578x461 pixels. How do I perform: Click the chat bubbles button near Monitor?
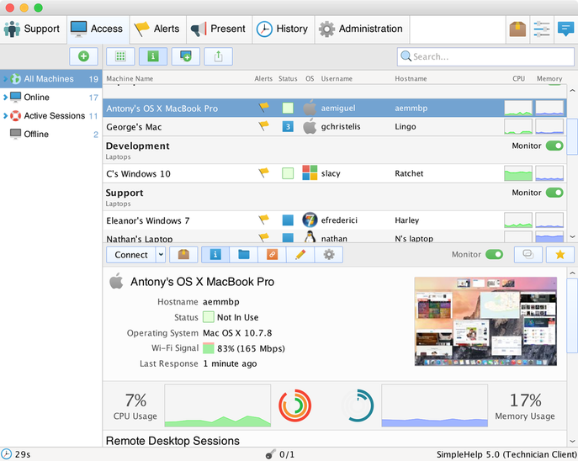point(528,255)
